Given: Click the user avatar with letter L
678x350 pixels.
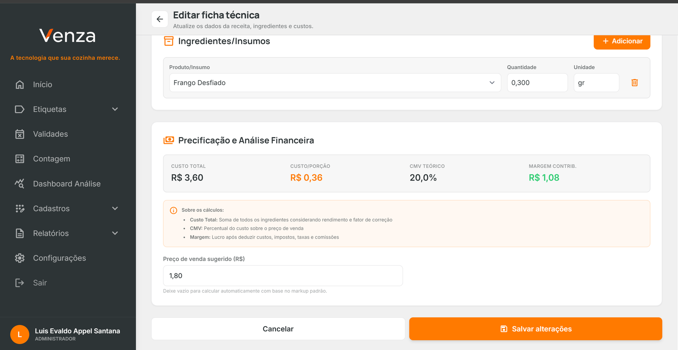Looking at the screenshot, I should pyautogui.click(x=19, y=334).
